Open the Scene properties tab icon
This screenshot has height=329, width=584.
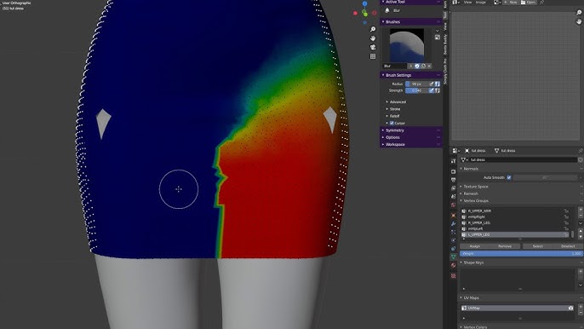[453, 196]
